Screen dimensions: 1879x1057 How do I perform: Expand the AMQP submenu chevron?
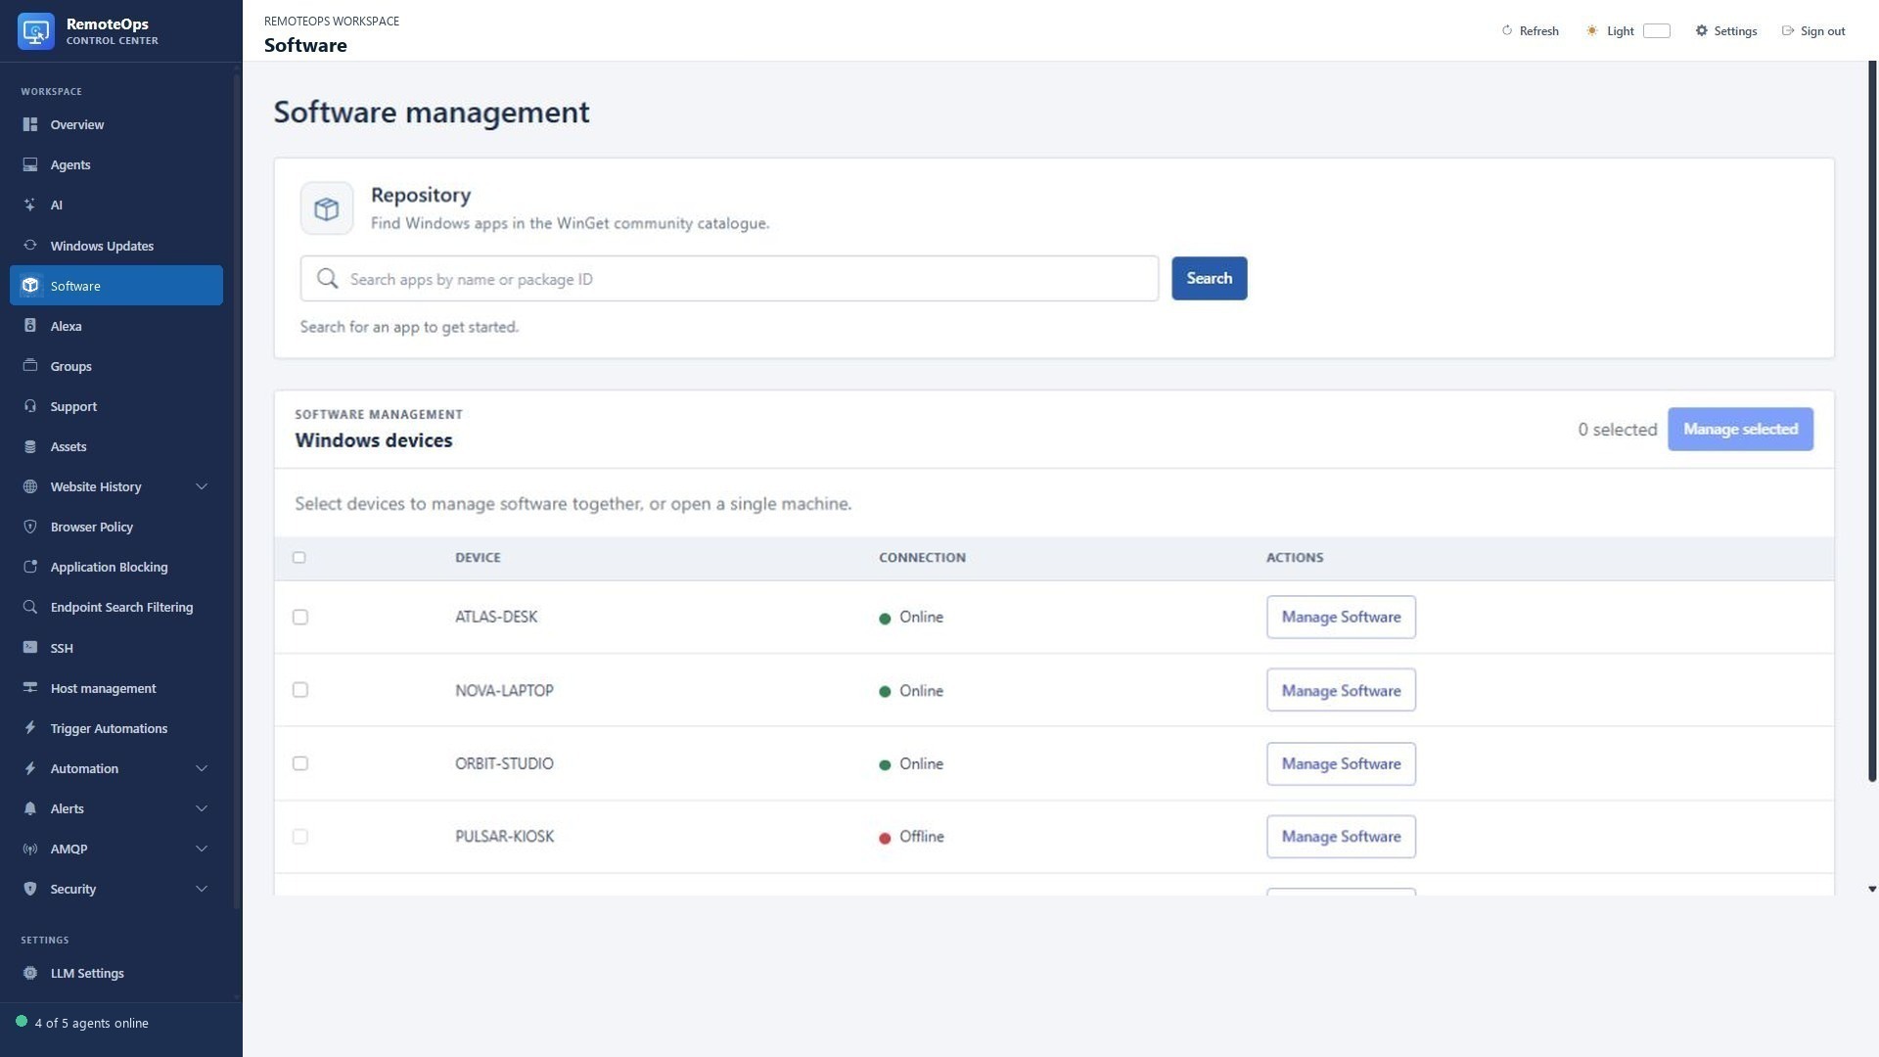point(202,849)
